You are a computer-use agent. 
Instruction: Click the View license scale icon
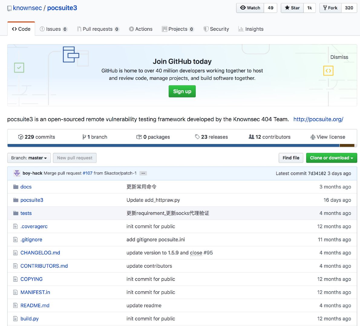[x=313, y=137]
